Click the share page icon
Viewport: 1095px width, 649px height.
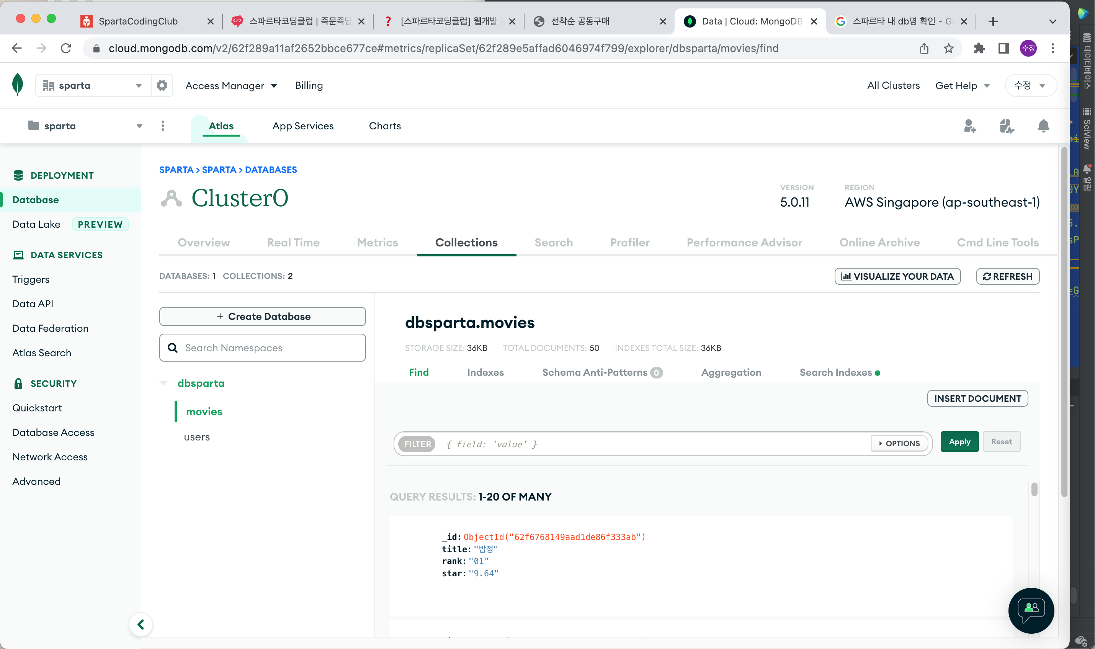pyautogui.click(x=924, y=48)
